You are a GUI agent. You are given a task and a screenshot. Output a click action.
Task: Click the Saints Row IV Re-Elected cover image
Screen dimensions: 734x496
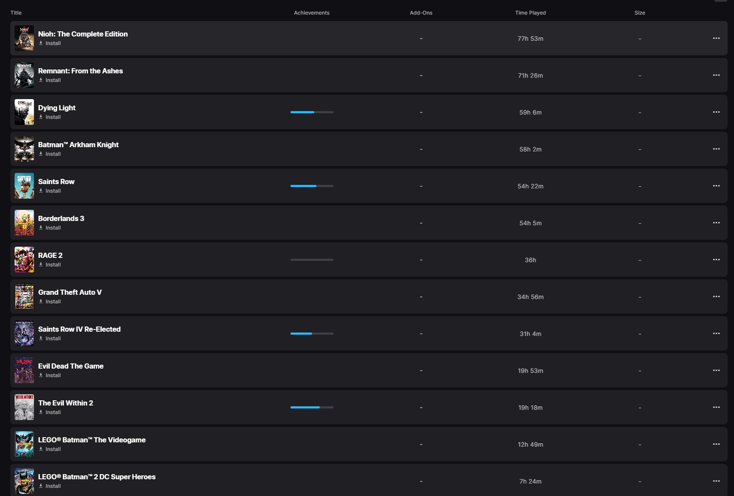24,333
